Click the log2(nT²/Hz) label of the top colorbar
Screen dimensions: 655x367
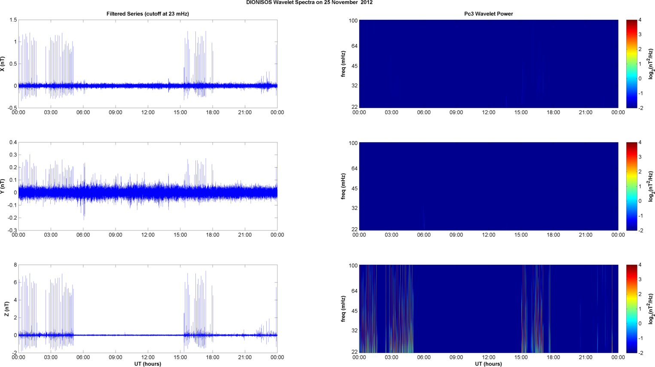[651, 64]
